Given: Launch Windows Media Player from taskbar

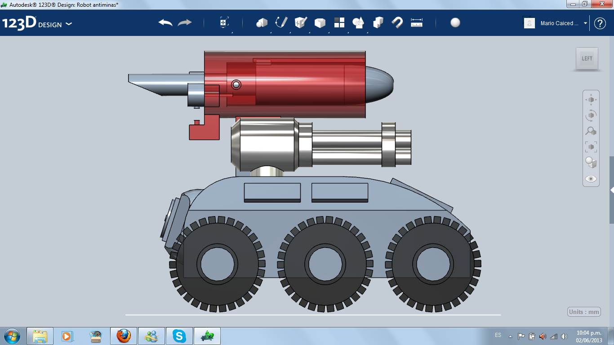Looking at the screenshot, I should pos(67,336).
